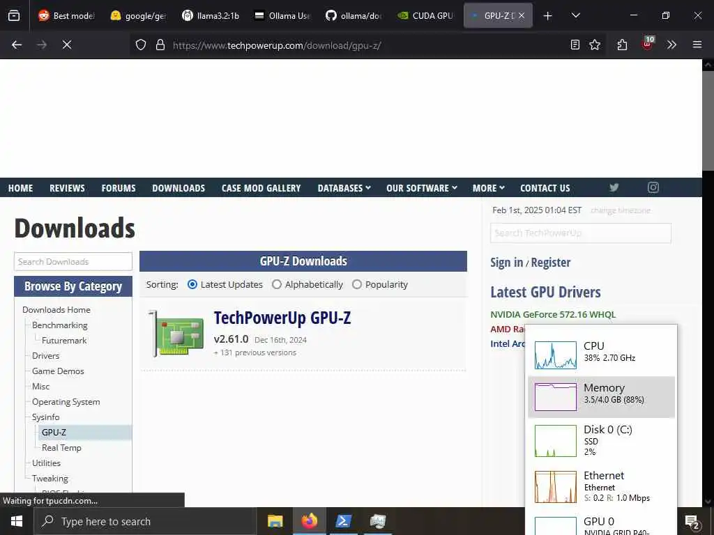Open Case Mod Gallery
This screenshot has height=535, width=714.
(261, 188)
